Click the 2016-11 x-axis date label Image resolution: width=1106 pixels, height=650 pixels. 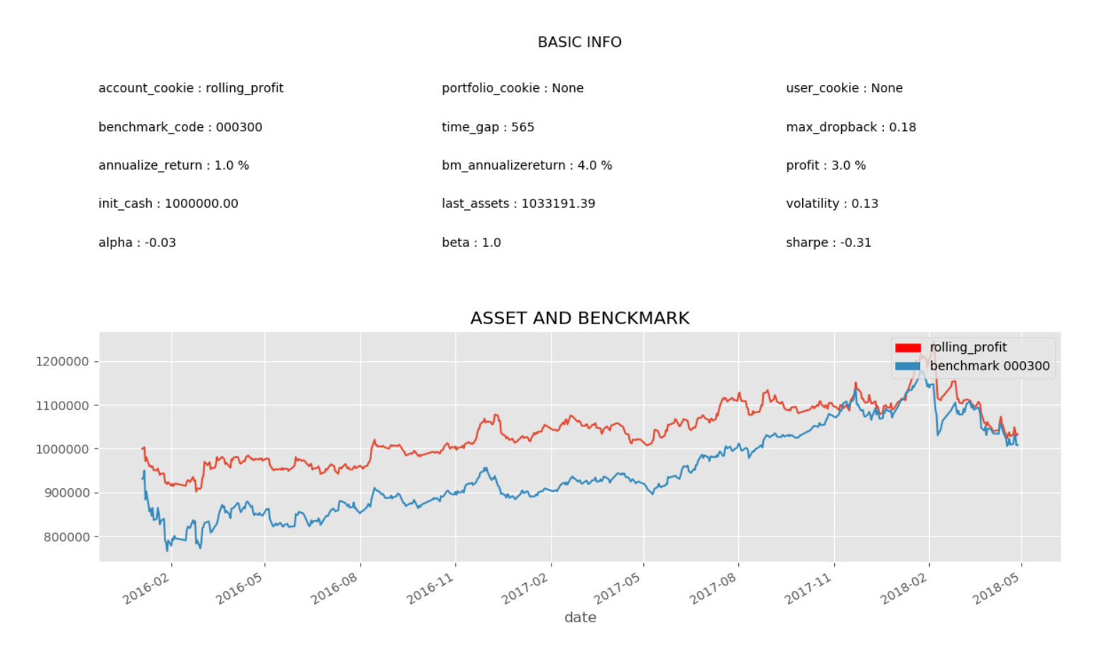pos(430,589)
